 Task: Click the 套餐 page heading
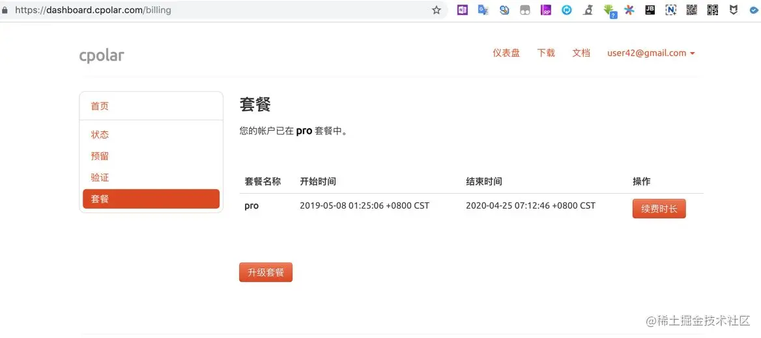(x=255, y=105)
